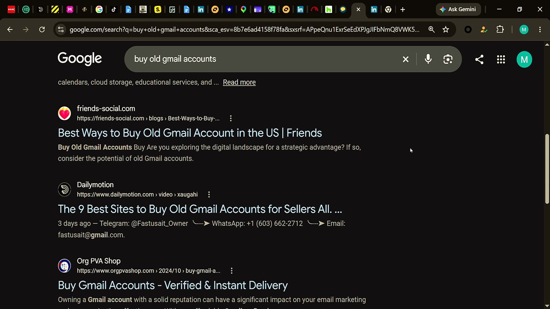Open the Google 'G' favicon tab
This screenshot has height=309, width=550.
(x=99, y=9)
